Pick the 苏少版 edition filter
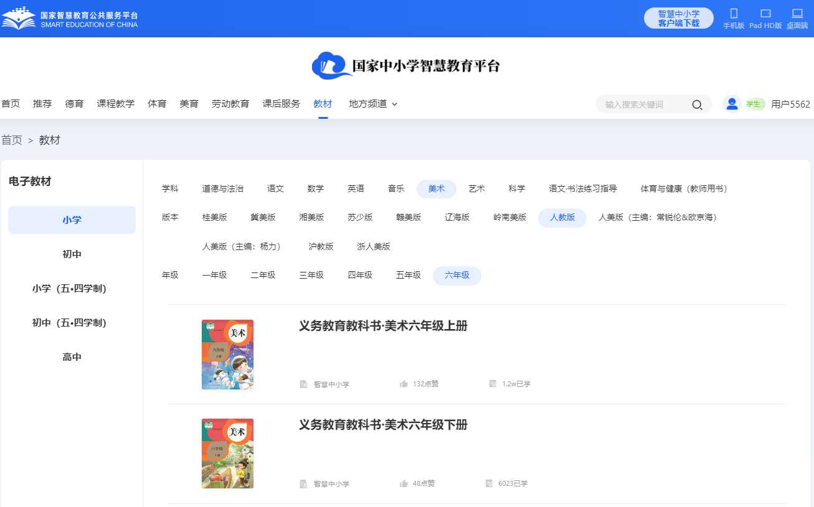The width and height of the screenshot is (814, 507). click(361, 218)
